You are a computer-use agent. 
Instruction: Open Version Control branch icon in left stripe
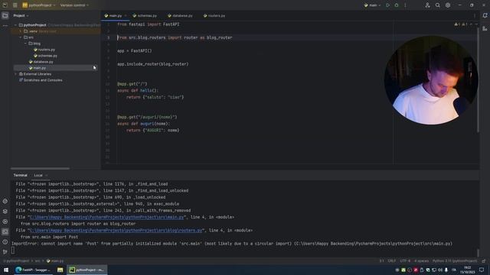[5, 251]
